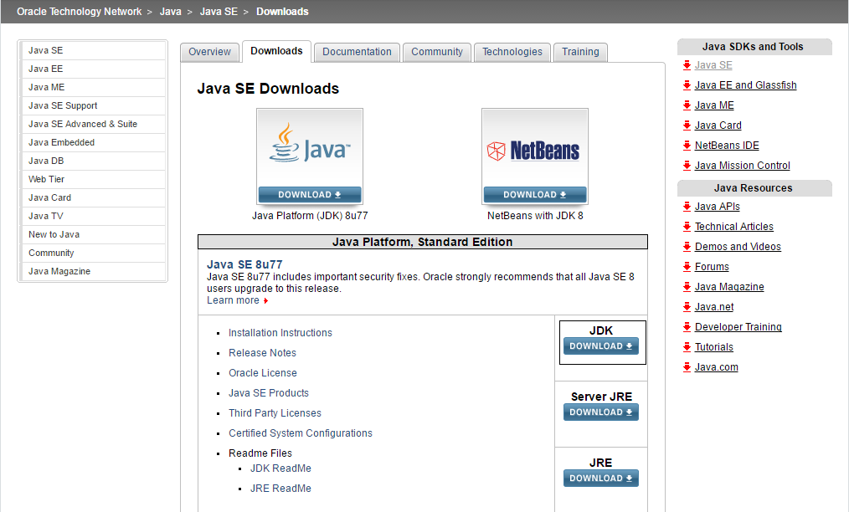Click red download arrow beside Java ME link
Screen dimensions: 849x512
(687, 105)
